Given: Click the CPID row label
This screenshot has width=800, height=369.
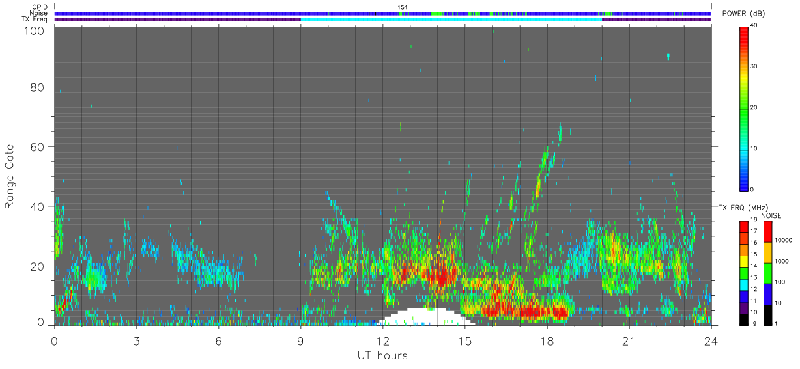Looking at the screenshot, I should tap(40, 7).
